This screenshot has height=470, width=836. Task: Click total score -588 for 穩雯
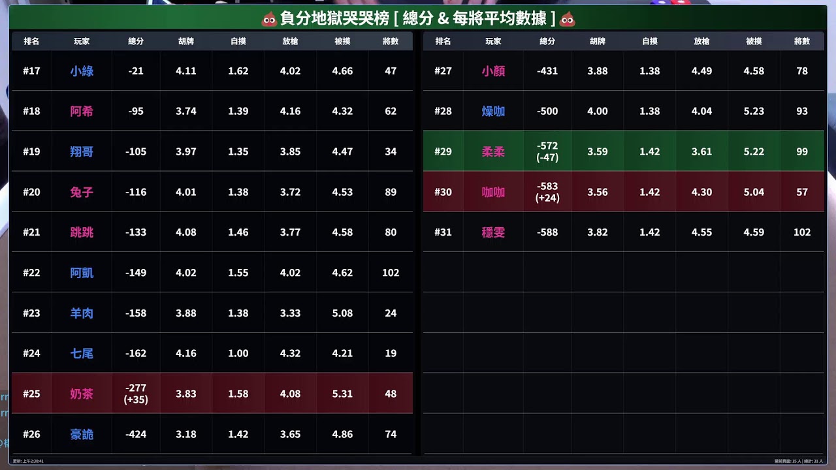(x=547, y=232)
